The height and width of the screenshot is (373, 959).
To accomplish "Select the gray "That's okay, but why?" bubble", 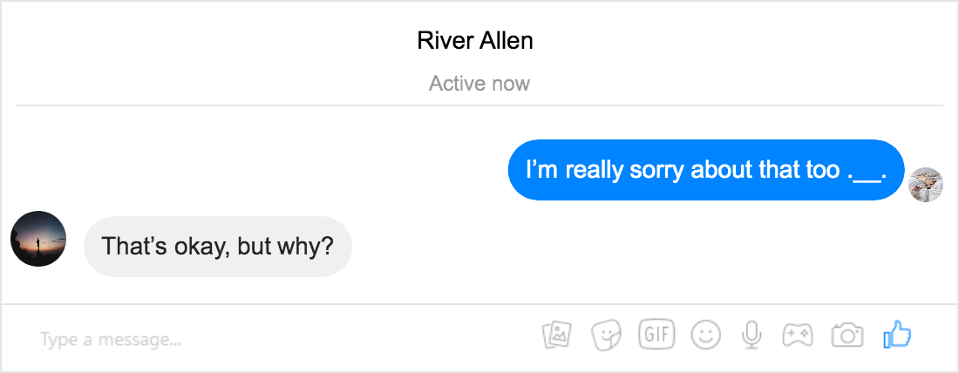I will (x=218, y=247).
